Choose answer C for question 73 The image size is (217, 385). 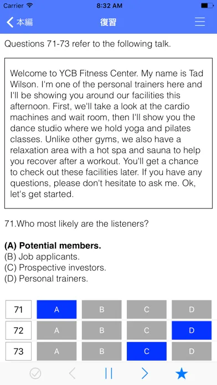pos(147,351)
